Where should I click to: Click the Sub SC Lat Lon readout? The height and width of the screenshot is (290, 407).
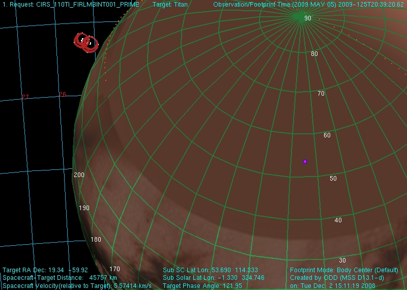pyautogui.click(x=210, y=270)
